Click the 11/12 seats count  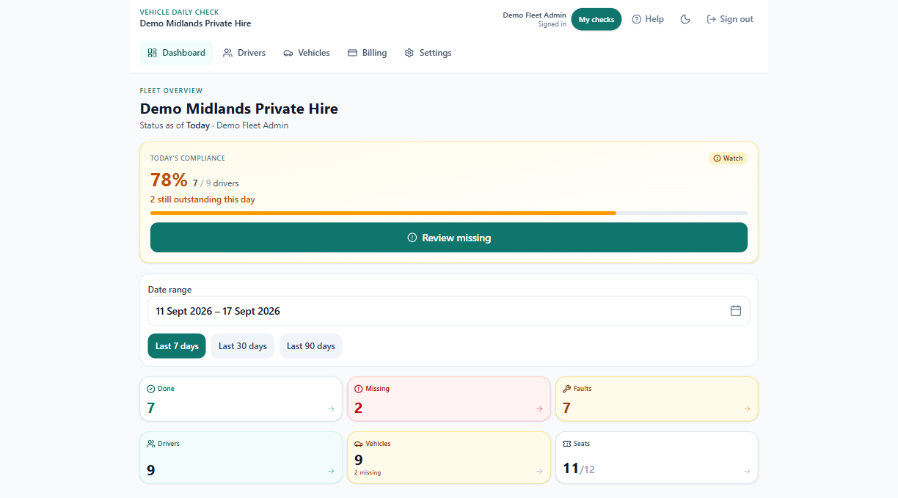click(x=579, y=469)
